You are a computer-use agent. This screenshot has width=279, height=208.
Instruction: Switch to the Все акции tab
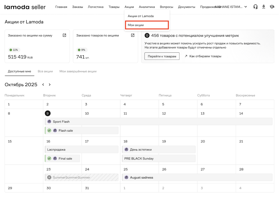tap(45, 71)
